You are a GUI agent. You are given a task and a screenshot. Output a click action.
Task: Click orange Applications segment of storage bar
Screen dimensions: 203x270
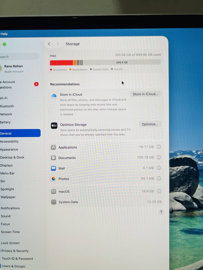(75, 63)
